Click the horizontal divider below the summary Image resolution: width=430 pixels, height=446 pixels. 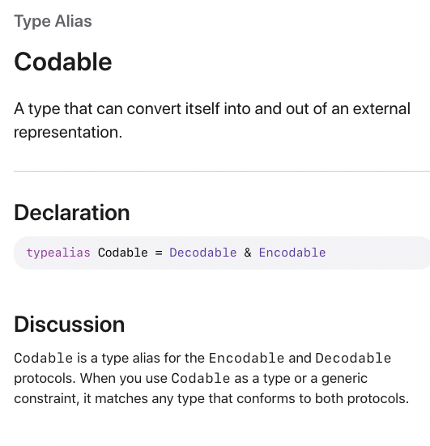point(222,172)
